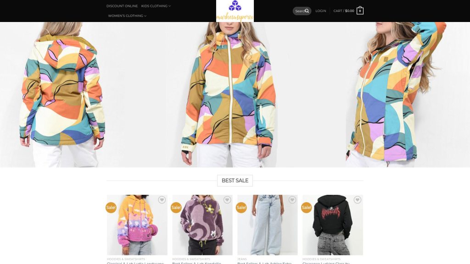
Task: Click inside the Search input field
Action: 299,11
